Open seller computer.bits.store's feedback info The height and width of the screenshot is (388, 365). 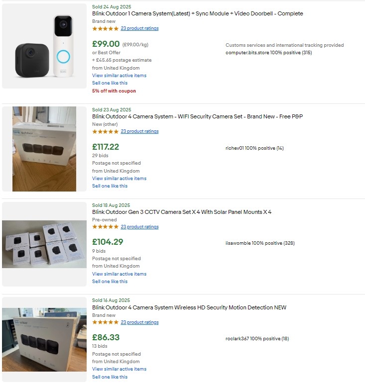point(268,53)
